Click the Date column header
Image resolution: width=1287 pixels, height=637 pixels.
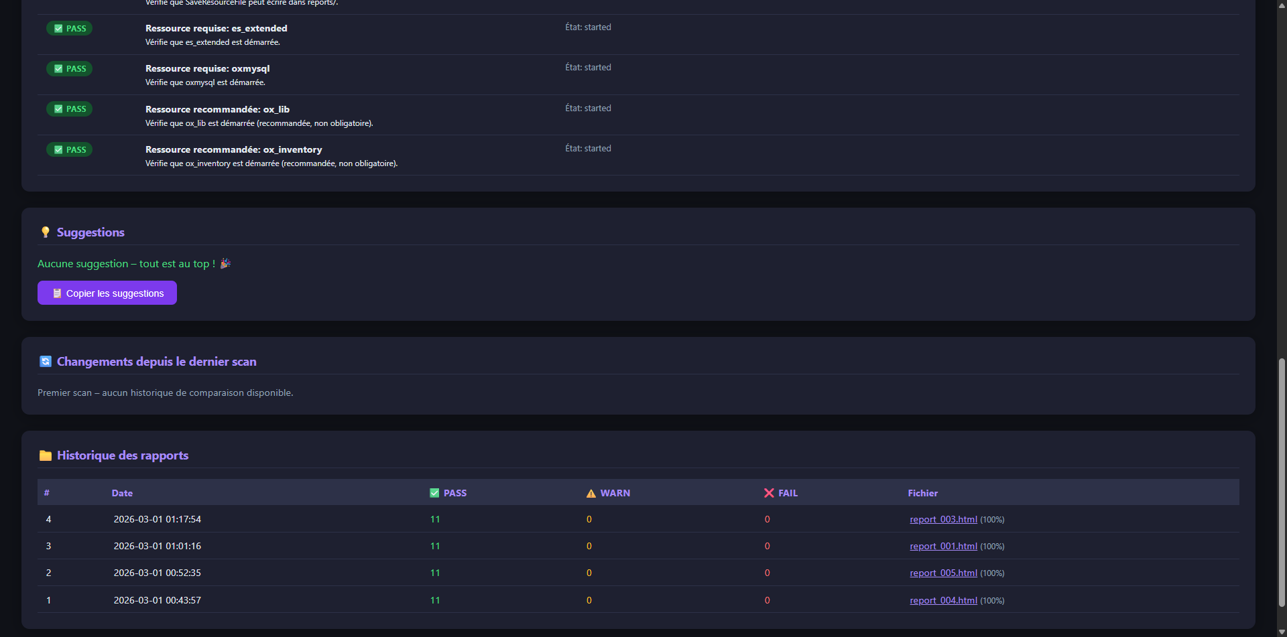pyautogui.click(x=121, y=492)
